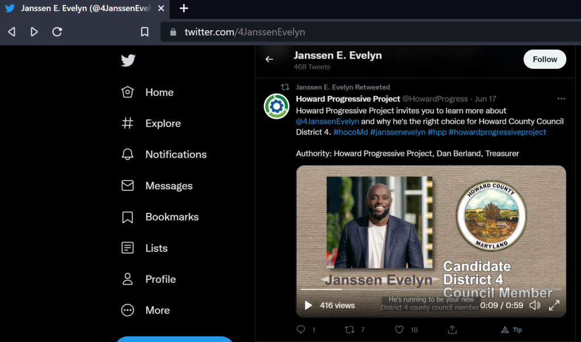Open Bookmarks sidebar icon
The width and height of the screenshot is (581, 342).
128,217
